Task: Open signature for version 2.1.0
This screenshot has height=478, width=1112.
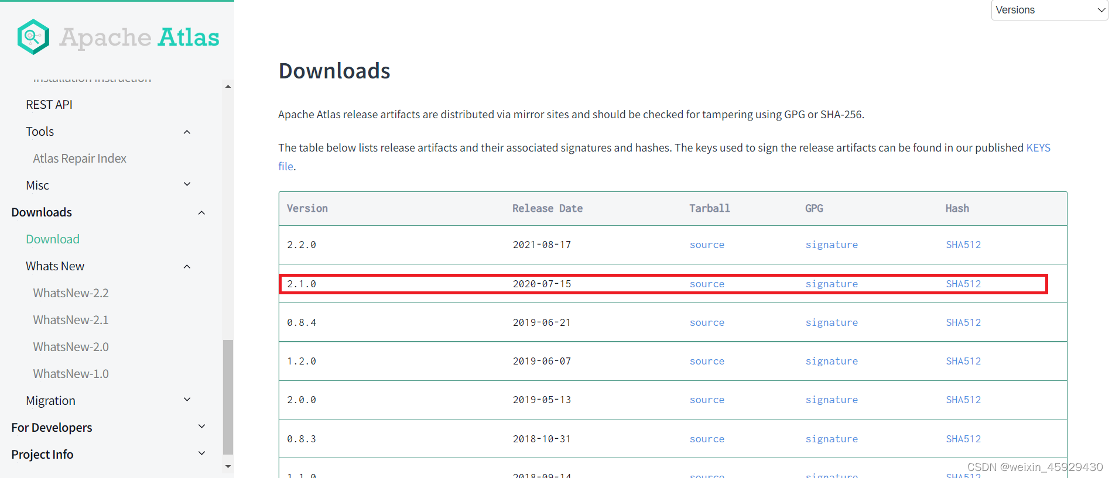Action: click(832, 284)
